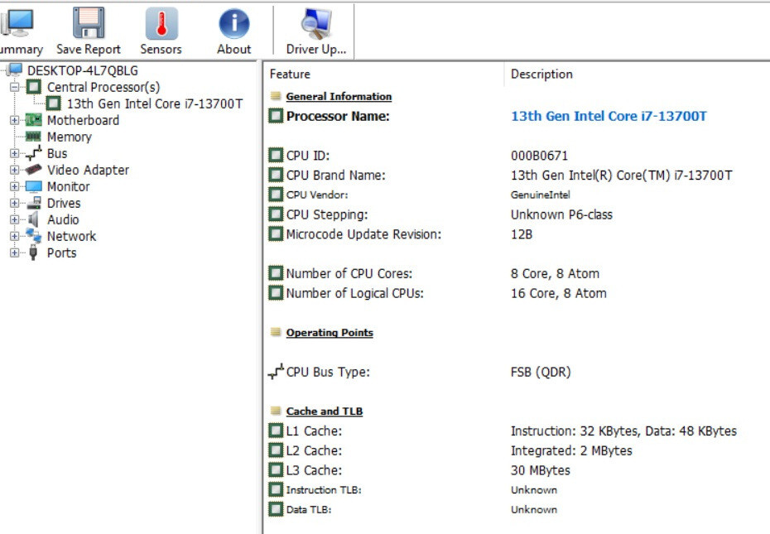Viewport: 770px width, 534px height.
Task: Click the Save Report floppy disk icon
Action: pos(89,22)
